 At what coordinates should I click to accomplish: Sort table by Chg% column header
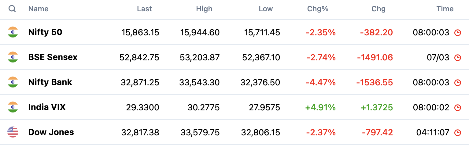(318, 9)
